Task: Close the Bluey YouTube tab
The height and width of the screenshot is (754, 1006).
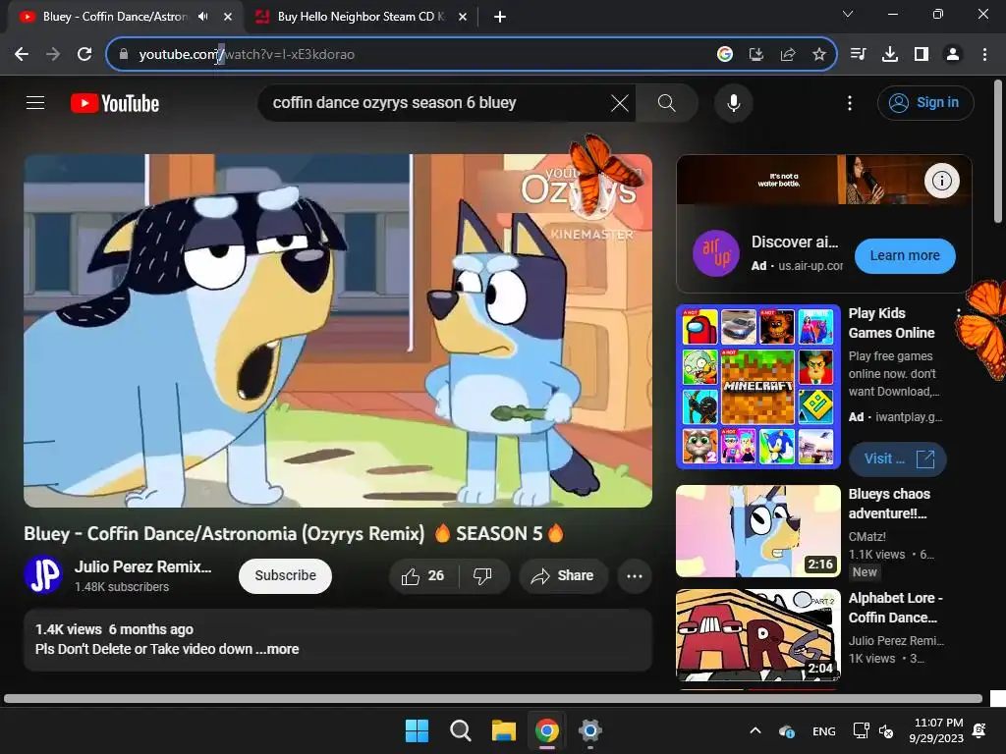Action: point(228,17)
